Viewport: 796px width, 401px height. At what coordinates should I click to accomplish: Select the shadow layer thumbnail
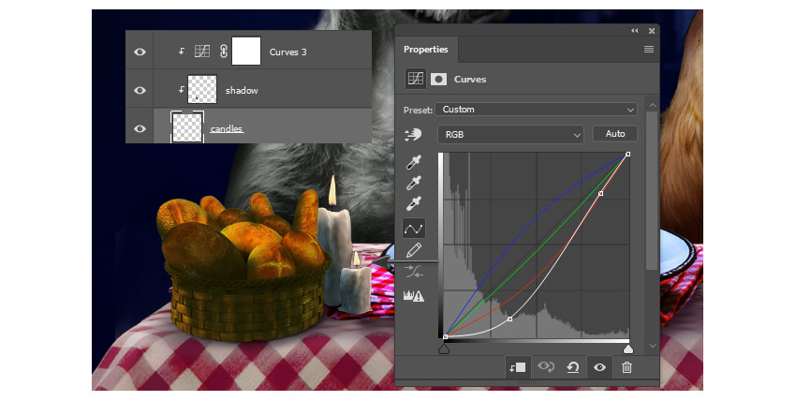tap(202, 89)
